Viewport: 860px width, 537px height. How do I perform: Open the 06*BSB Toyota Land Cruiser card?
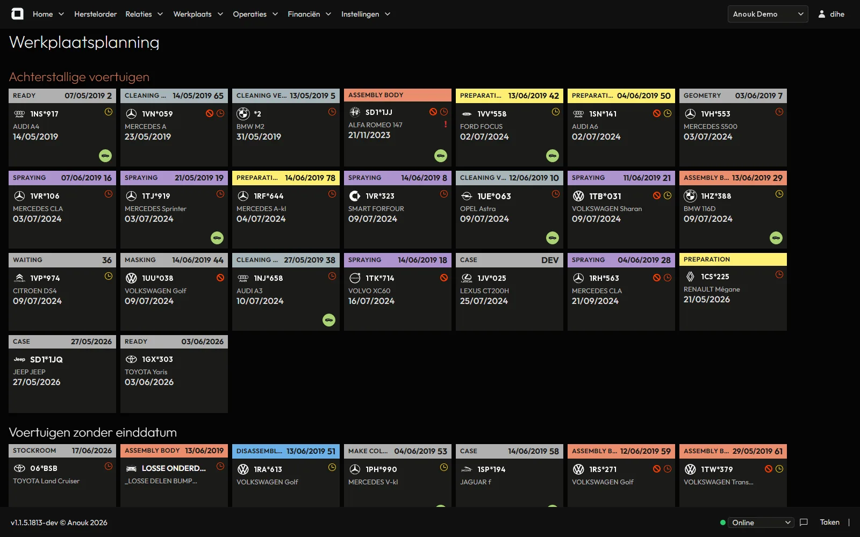coord(62,475)
